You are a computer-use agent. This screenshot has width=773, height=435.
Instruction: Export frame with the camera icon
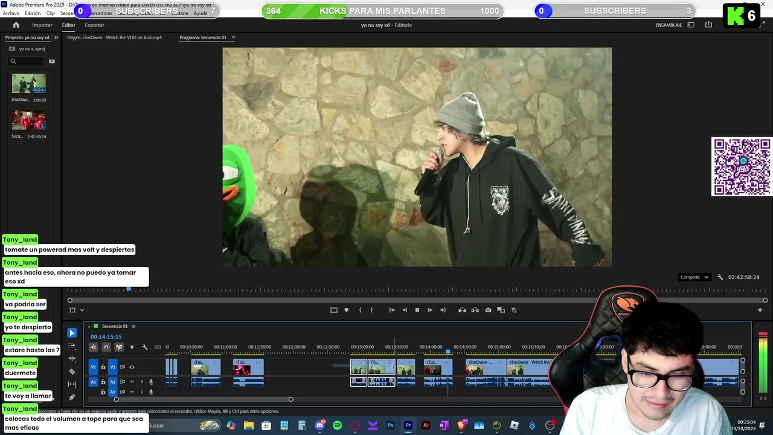coord(488,310)
